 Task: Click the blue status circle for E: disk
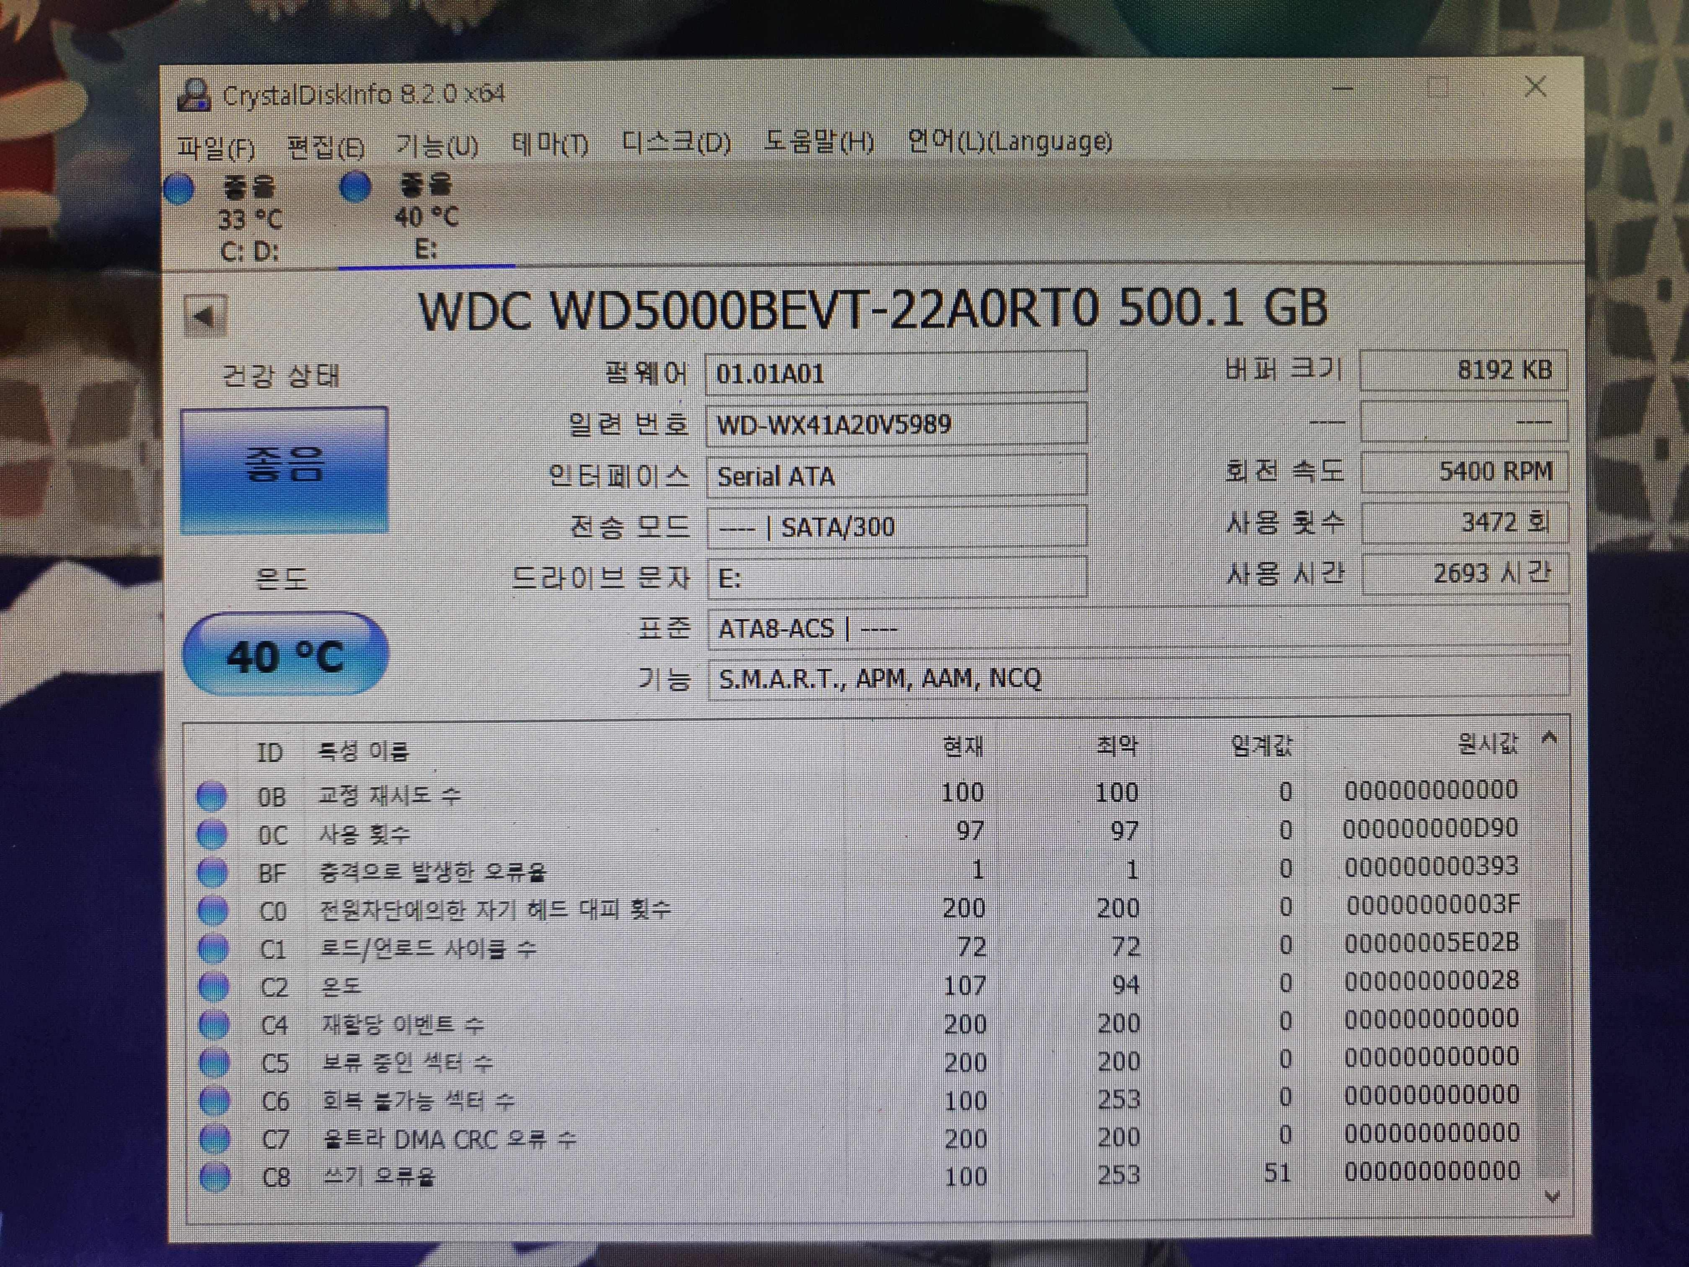point(355,187)
